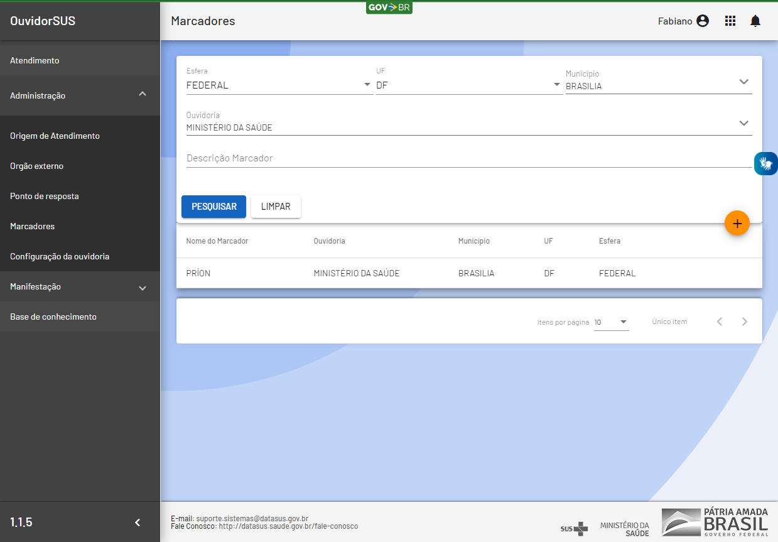Screen dimensions: 778x542
Task: Open the notifications bell icon
Action: [755, 21]
